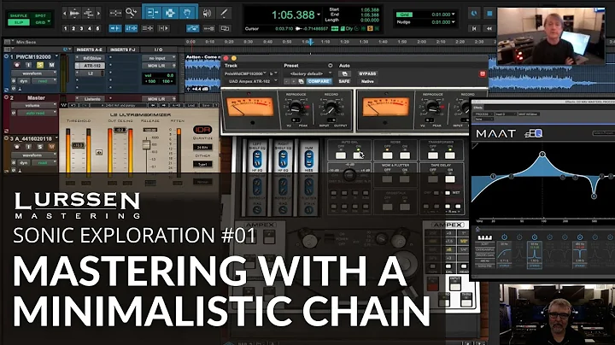Recall zoom preset 1

[x=65, y=28]
